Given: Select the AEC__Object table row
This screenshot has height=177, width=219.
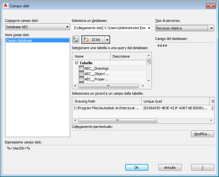Looking at the screenshot, I should 97,74.
